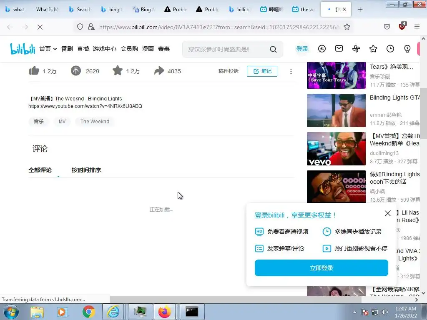Open Firefox hamburger menu

click(x=417, y=27)
